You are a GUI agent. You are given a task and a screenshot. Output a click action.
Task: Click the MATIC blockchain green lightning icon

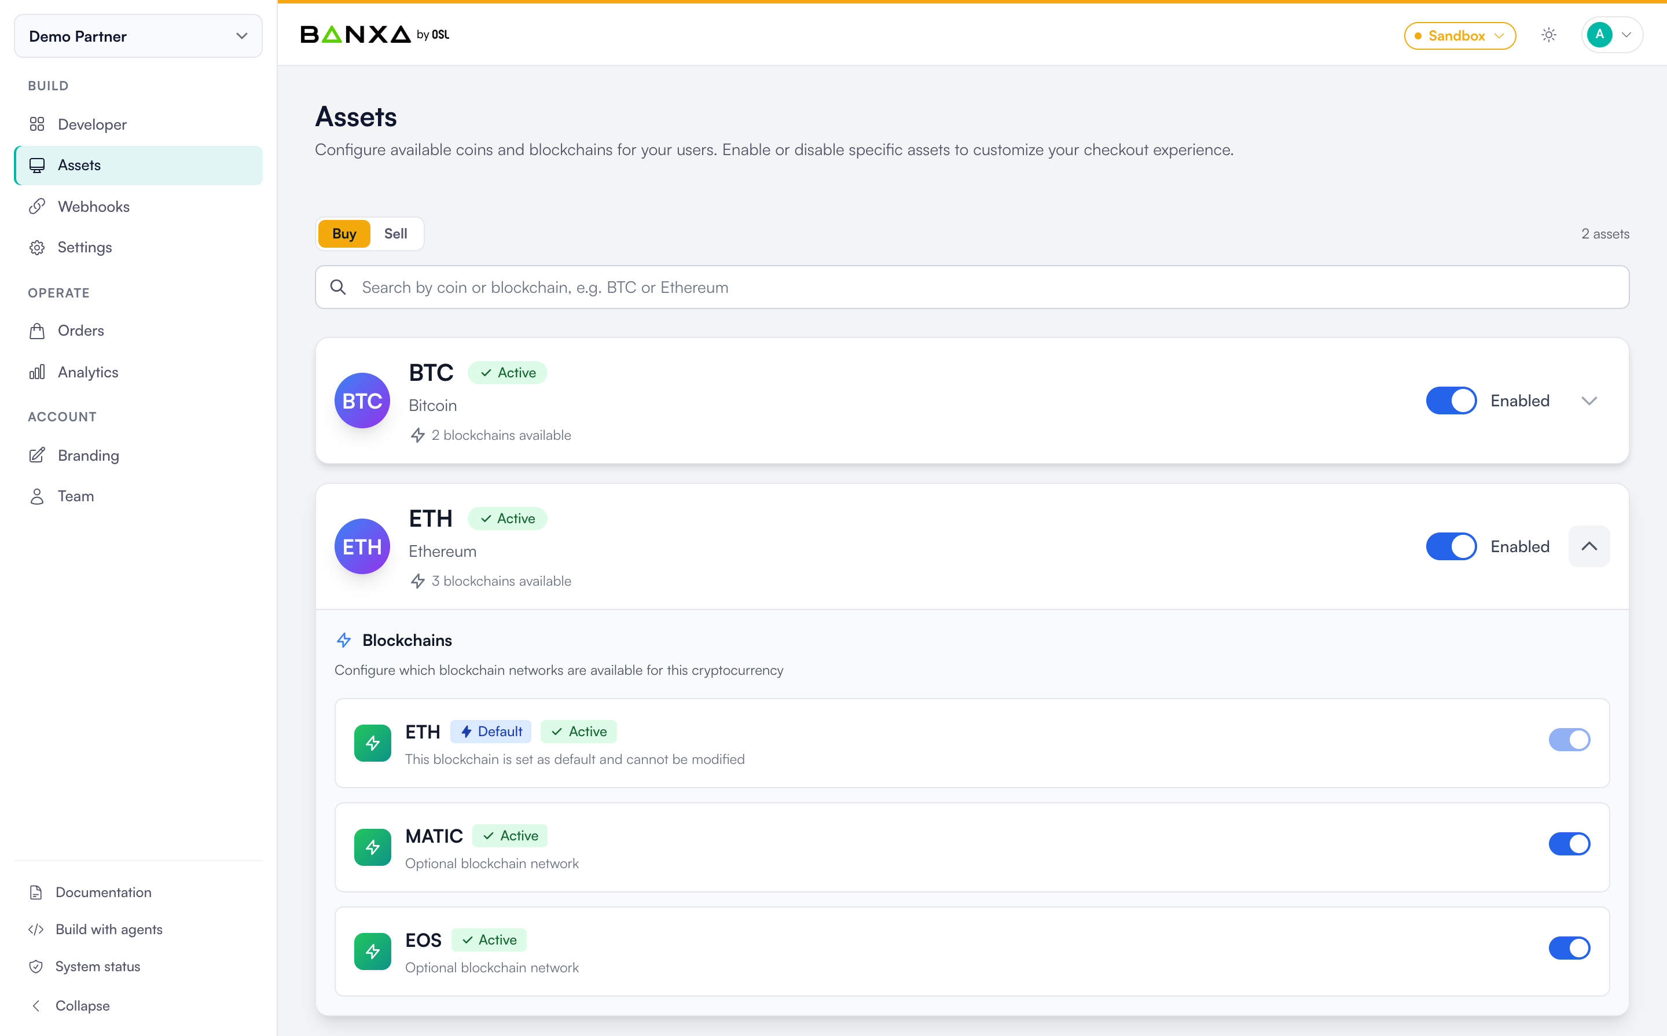(x=373, y=847)
